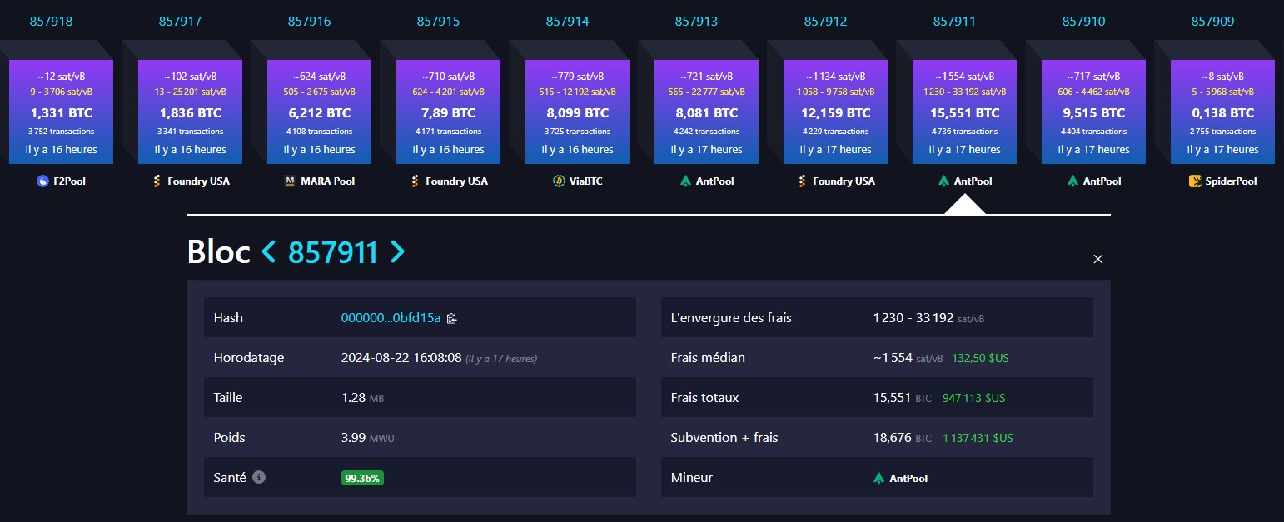Select block 857918 in the chain
This screenshot has width=1284, height=522.
(x=52, y=21)
